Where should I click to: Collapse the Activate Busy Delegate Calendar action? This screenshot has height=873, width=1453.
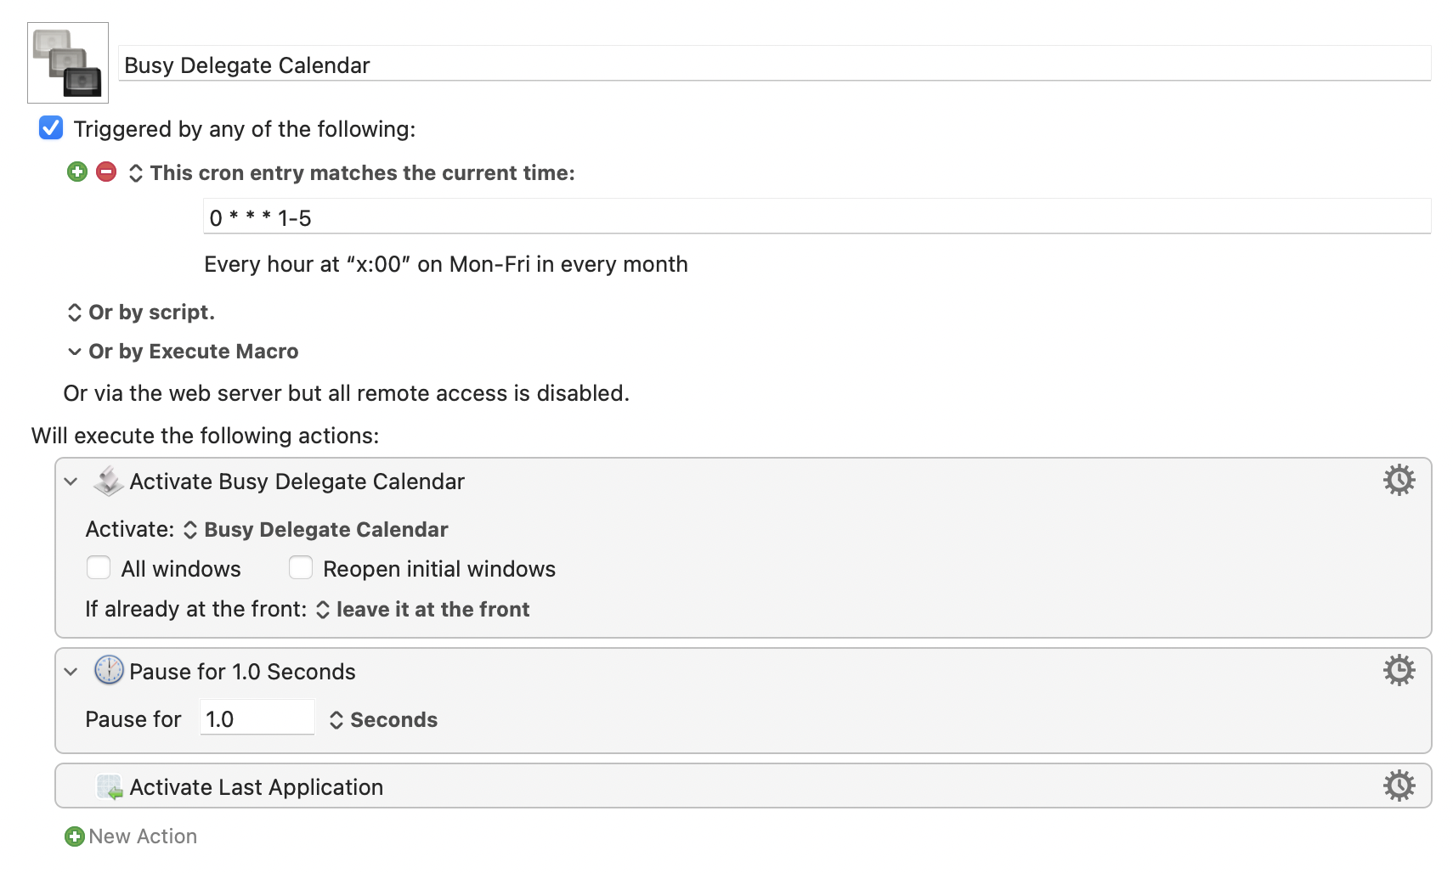coord(71,482)
